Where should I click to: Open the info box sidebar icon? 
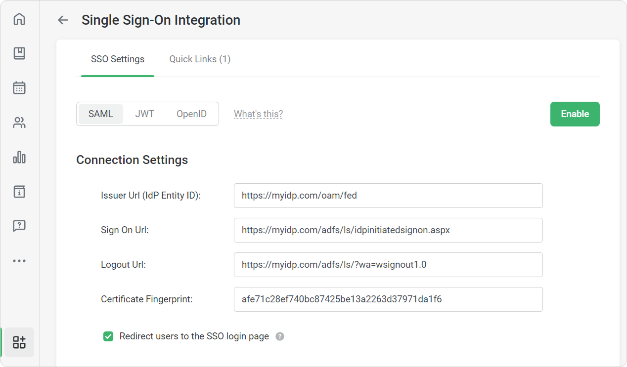(19, 192)
